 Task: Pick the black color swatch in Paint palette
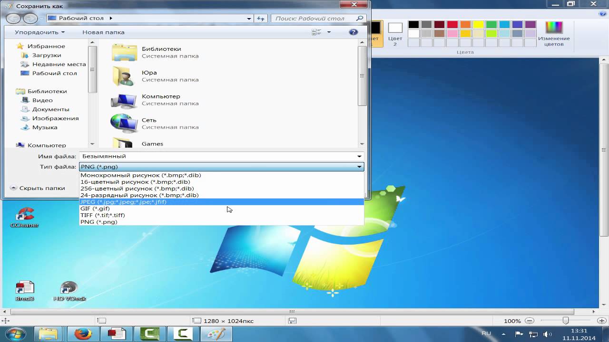414,25
